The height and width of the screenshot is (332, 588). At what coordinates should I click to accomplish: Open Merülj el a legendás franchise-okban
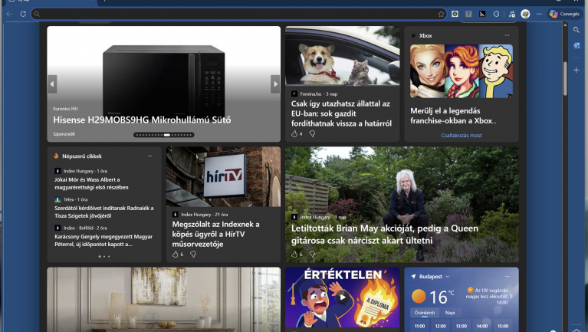[453, 116]
